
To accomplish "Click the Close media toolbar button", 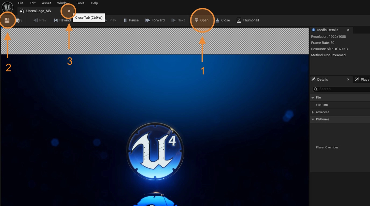I will pyautogui.click(x=223, y=20).
